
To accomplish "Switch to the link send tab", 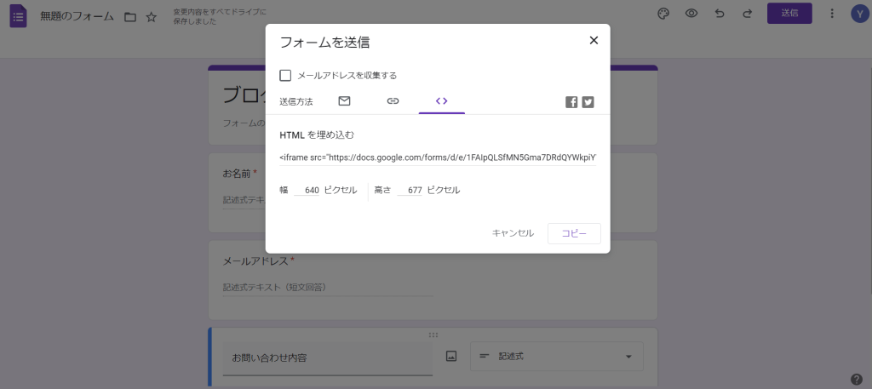I will (393, 101).
